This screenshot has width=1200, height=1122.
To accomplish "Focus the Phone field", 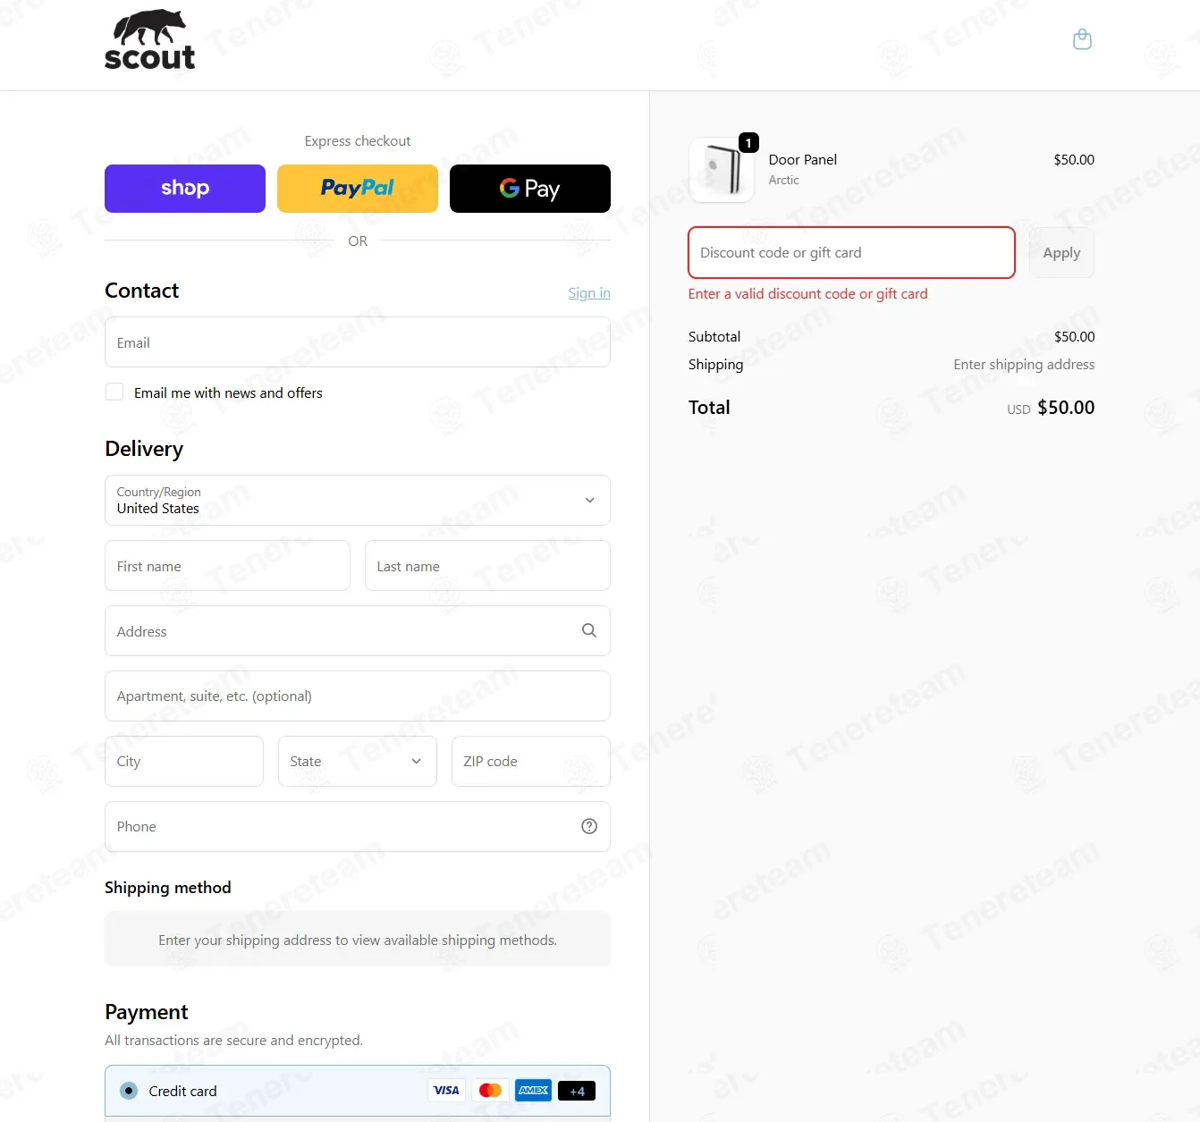I will (358, 826).
